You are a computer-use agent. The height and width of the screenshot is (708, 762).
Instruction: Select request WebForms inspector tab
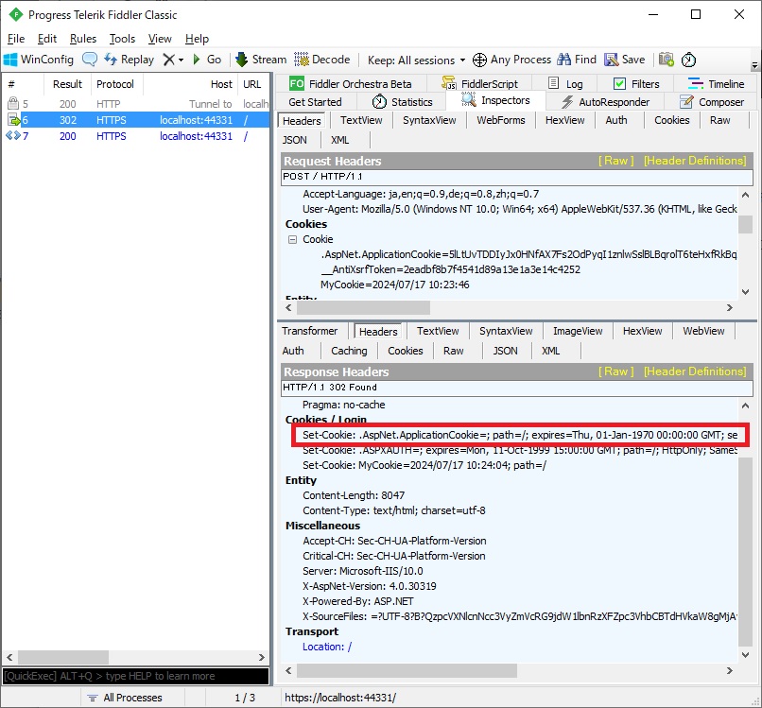pos(500,120)
